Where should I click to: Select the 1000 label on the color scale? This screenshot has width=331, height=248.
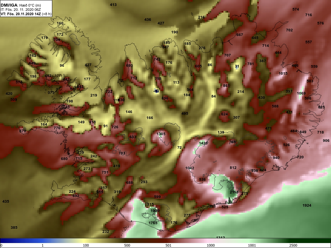211,245
